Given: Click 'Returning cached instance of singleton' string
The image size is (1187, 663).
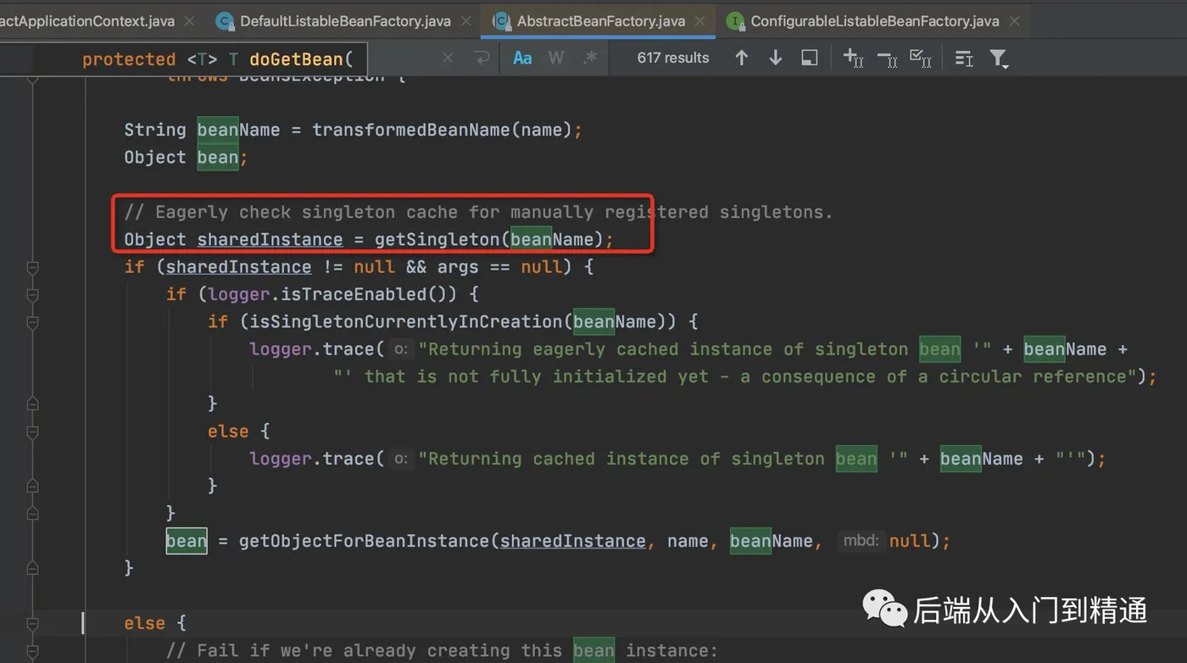Looking at the screenshot, I should click(x=663, y=459).
